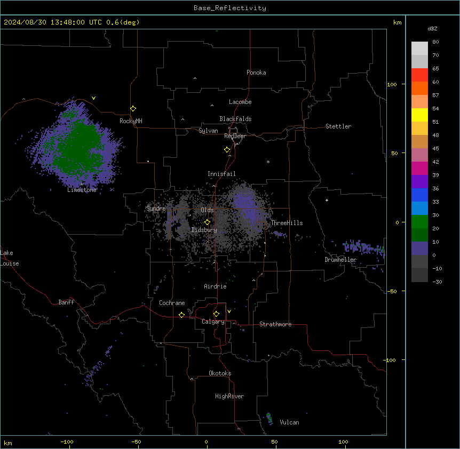Click the 65 dBZ red legend swatch

coord(419,75)
